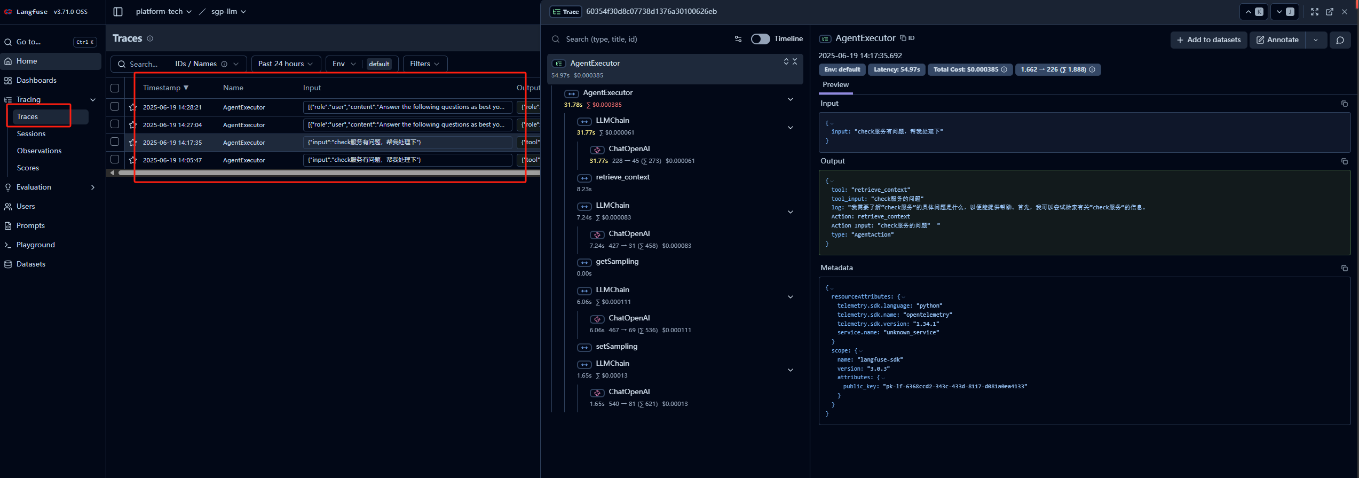
Task: Sort traces by Timestamp column
Action: [x=165, y=88]
